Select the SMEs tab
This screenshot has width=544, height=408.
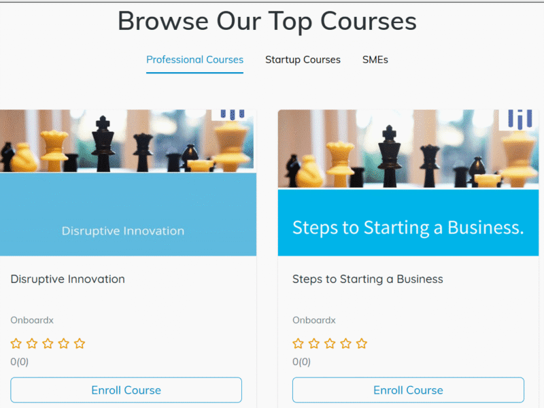(x=375, y=60)
